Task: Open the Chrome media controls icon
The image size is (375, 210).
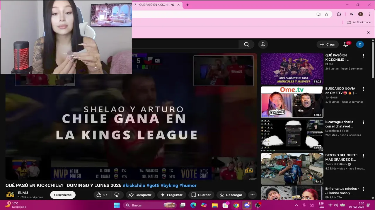Action: (x=352, y=14)
